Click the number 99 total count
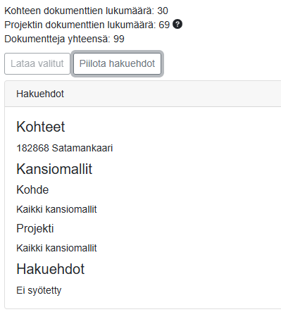This screenshot has width=281, height=312. [119, 39]
